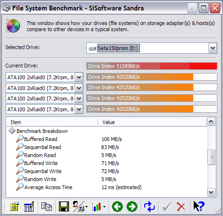Expand the fourth ATA100 2xRaid0 reference dropdown

79,109
